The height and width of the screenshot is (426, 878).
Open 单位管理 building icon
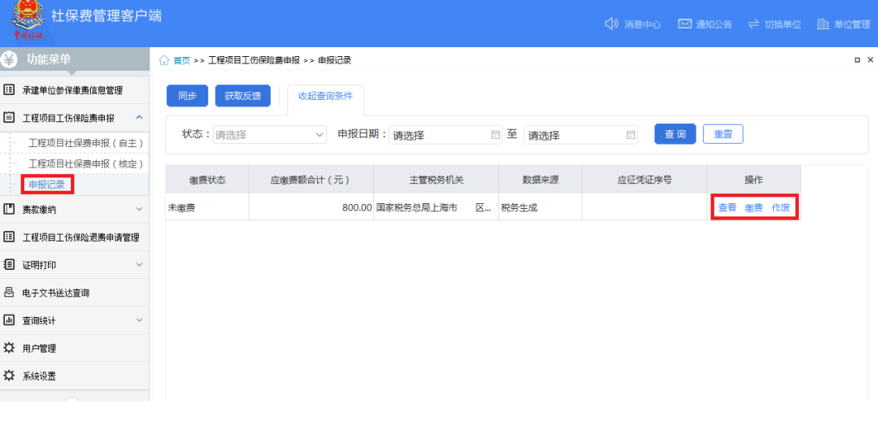(x=823, y=24)
